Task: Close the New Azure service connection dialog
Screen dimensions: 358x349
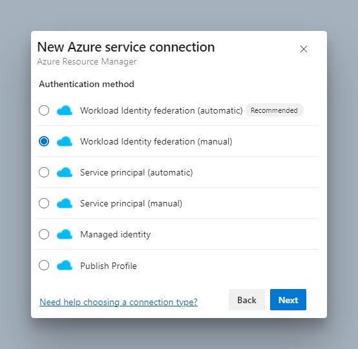Action: point(304,49)
